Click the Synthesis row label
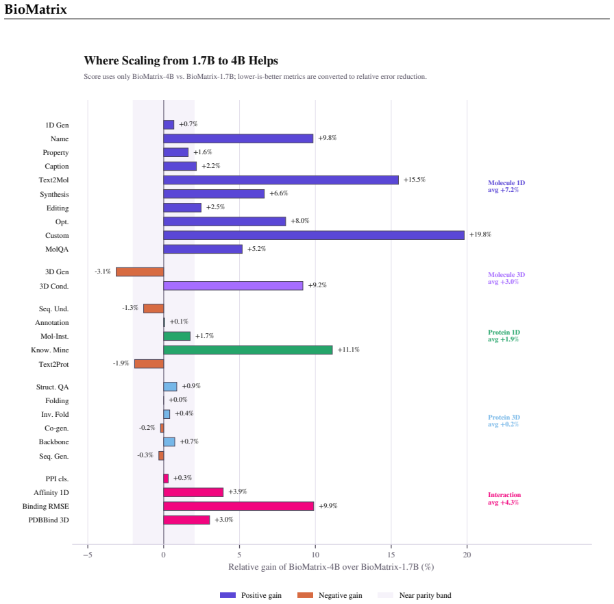This screenshot has height=604, width=614. coord(54,194)
